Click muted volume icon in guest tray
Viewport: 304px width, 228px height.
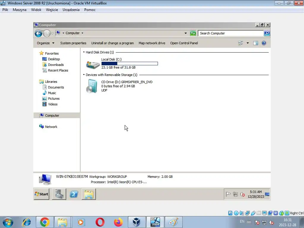tap(243, 194)
